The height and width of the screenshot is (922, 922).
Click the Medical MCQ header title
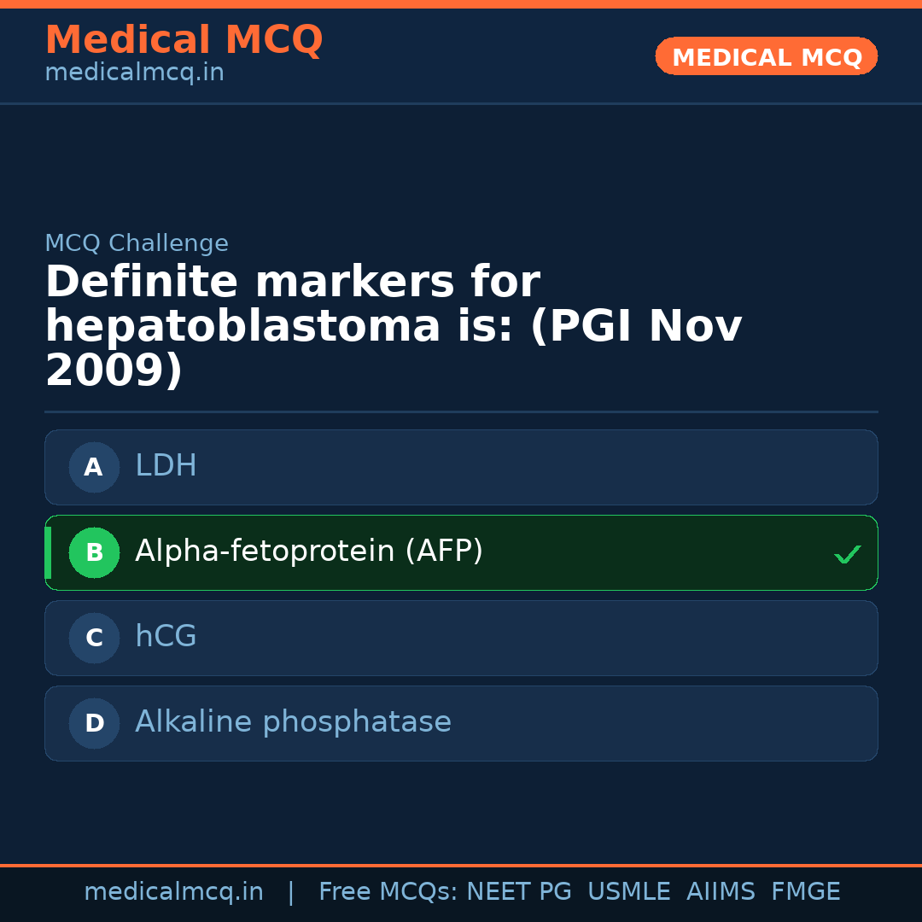(184, 40)
